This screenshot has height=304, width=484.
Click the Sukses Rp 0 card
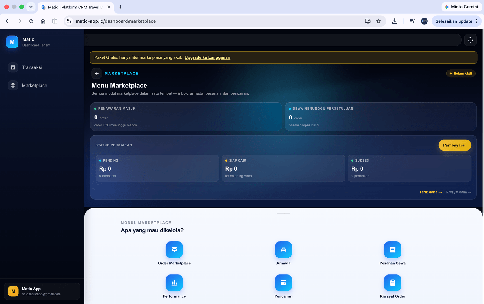(x=410, y=168)
